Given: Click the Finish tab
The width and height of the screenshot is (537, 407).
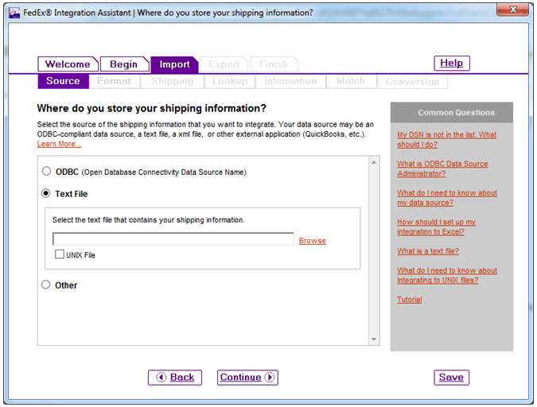Looking at the screenshot, I should [x=274, y=64].
